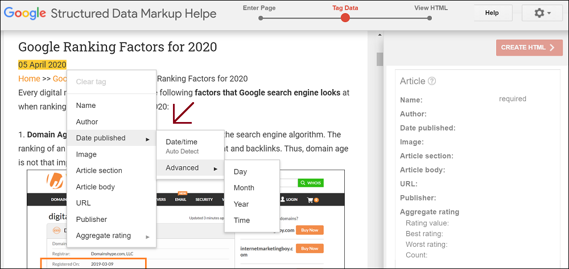The image size is (569, 269).
Task: Click the Registered On 2019-03-09 value
Action: coord(102,264)
